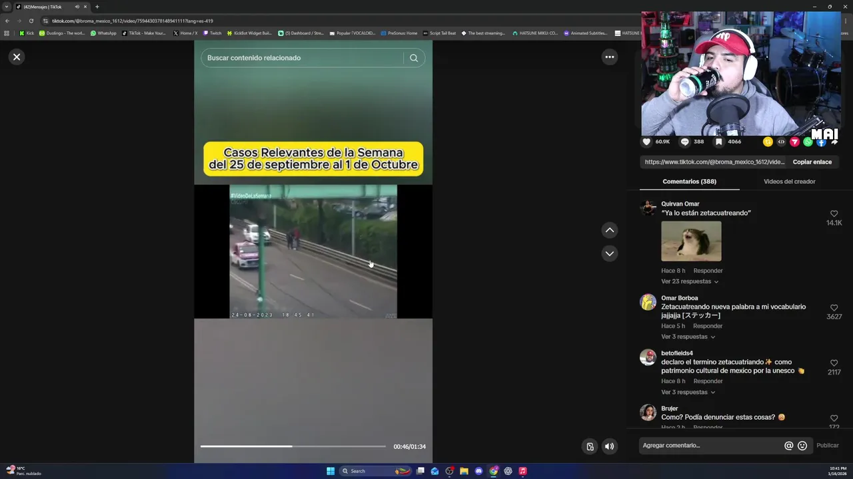Click the Brujer profile avatar
Viewport: 853px width, 479px height.
click(648, 412)
